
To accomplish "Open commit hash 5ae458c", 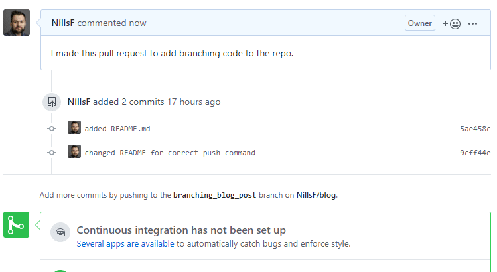I will pyautogui.click(x=475, y=129).
